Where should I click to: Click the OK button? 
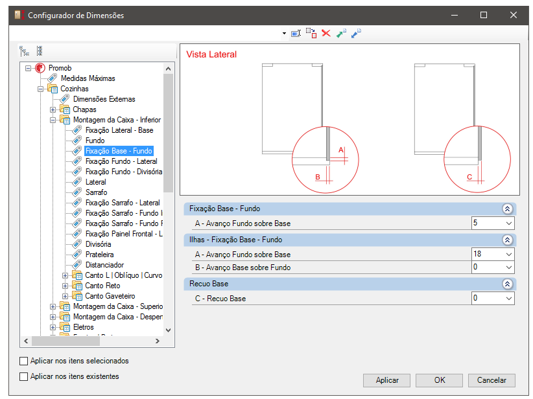tap(439, 380)
